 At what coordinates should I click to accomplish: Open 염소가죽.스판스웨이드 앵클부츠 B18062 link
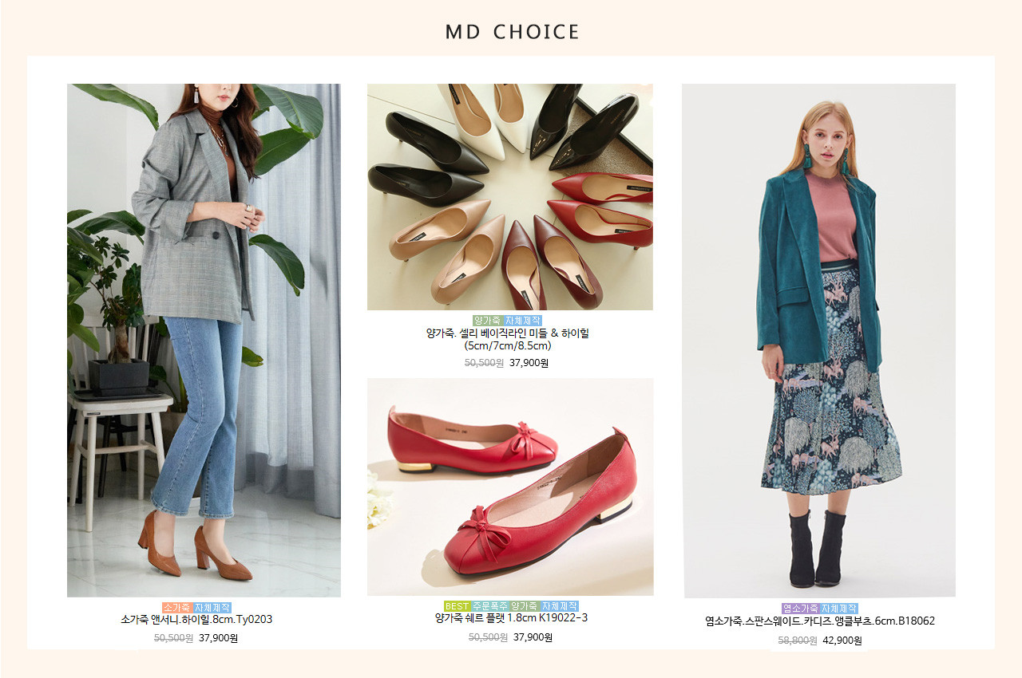(820, 621)
